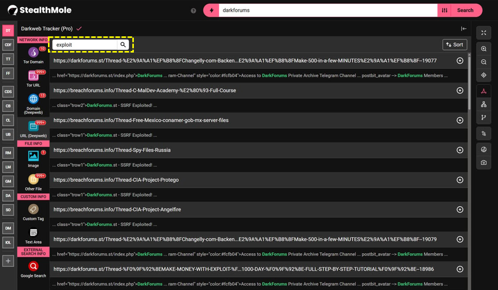The width and height of the screenshot is (498, 290).
Task: Click the results list vertical scrollbar
Action: (x=469, y=82)
